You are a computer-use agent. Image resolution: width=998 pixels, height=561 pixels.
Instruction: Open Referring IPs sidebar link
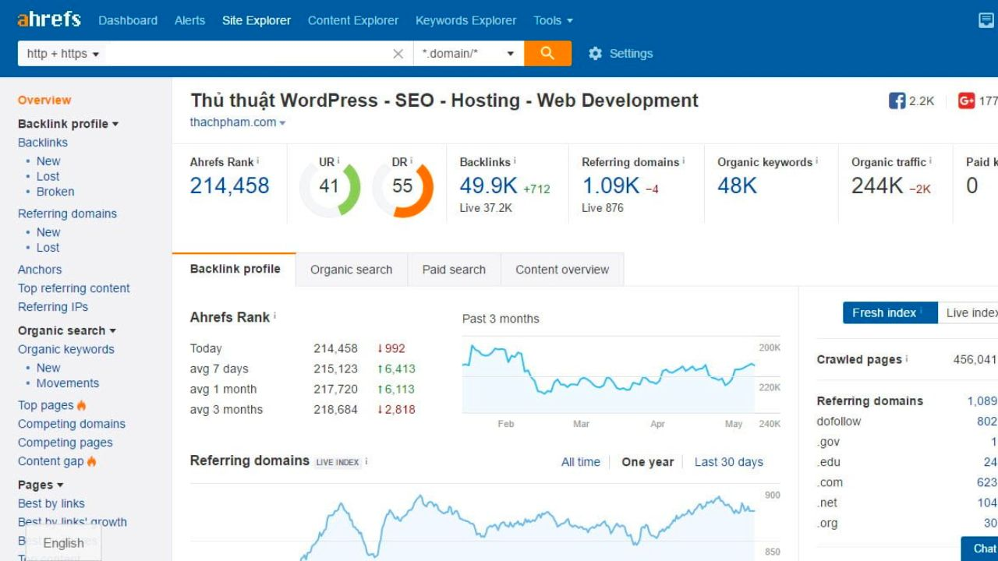pos(53,307)
